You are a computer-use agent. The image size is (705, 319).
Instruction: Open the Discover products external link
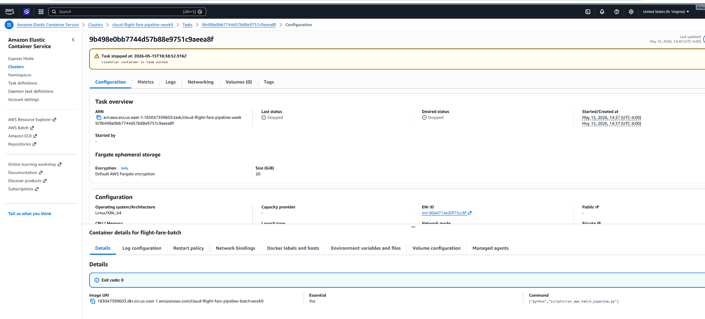coord(27,181)
